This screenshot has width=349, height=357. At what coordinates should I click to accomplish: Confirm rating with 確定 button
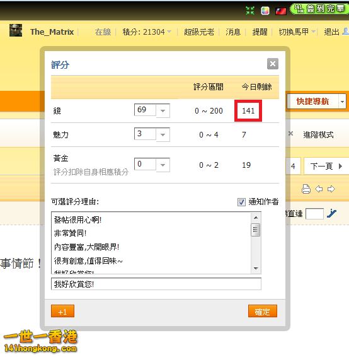point(263,311)
